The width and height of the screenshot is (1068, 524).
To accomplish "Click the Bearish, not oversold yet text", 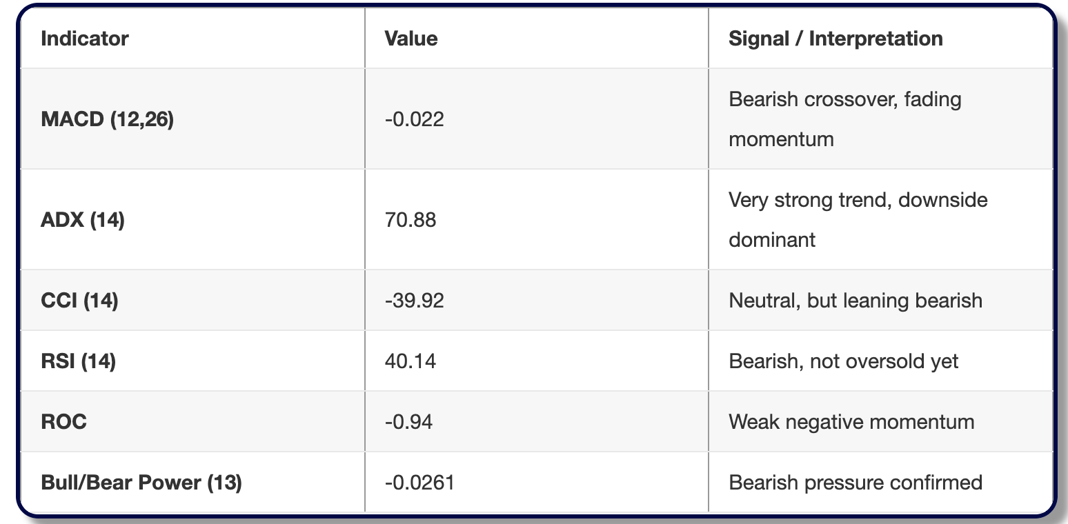I will click(x=843, y=361).
